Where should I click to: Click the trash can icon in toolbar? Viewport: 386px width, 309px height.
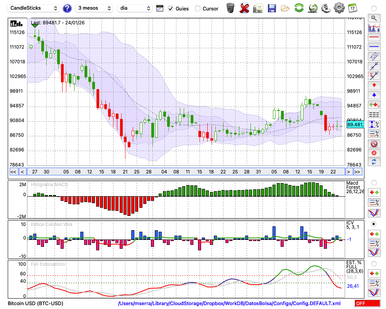click(x=230, y=8)
